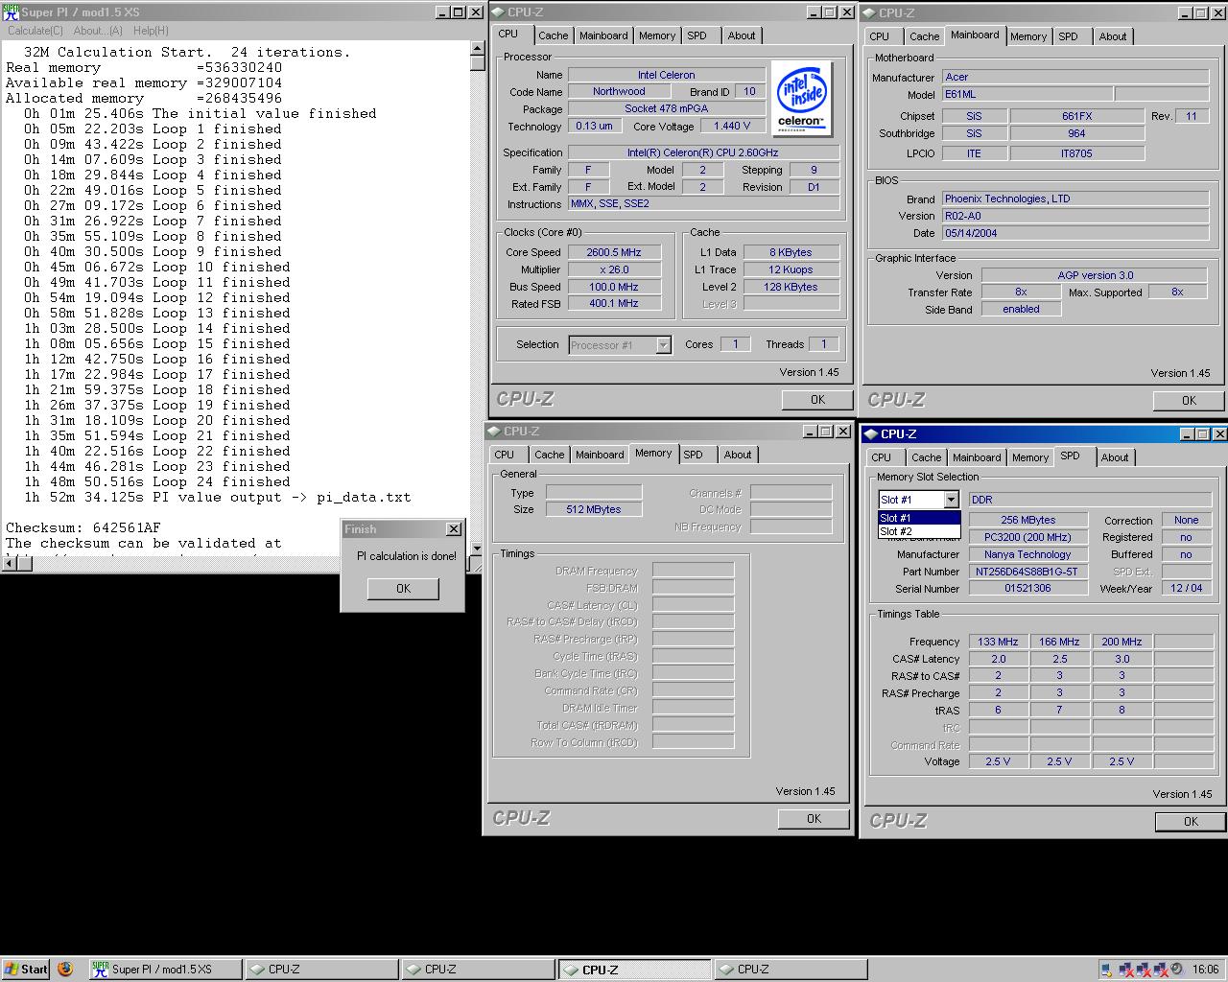This screenshot has height=982, width=1228.
Task: Open the Help(H) menu in Super PI
Action: click(x=151, y=31)
